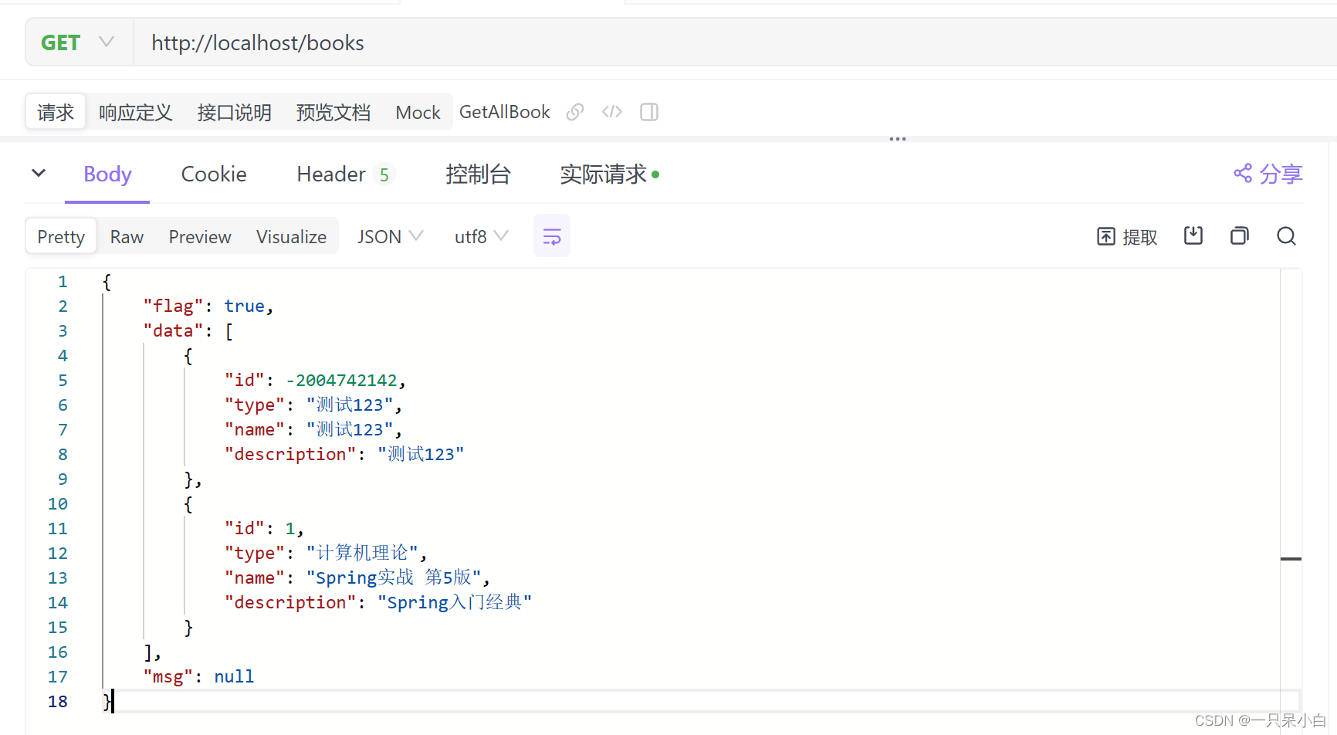Image resolution: width=1337 pixels, height=735 pixels.
Task: Click the copy response body icon
Action: (1239, 235)
